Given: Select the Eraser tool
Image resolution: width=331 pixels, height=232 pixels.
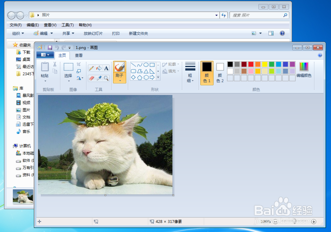Looking at the screenshot, I should click(x=91, y=78).
